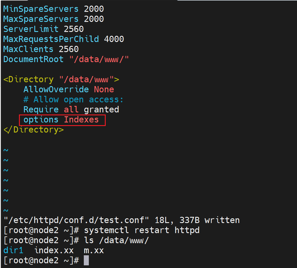Click the cursor block at the last prompt
297x268 pixels.
pos(86,261)
